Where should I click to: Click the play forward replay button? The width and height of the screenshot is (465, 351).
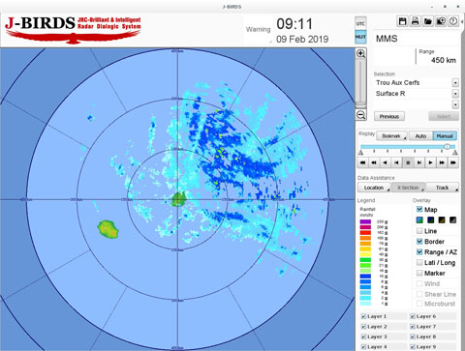coord(430,162)
